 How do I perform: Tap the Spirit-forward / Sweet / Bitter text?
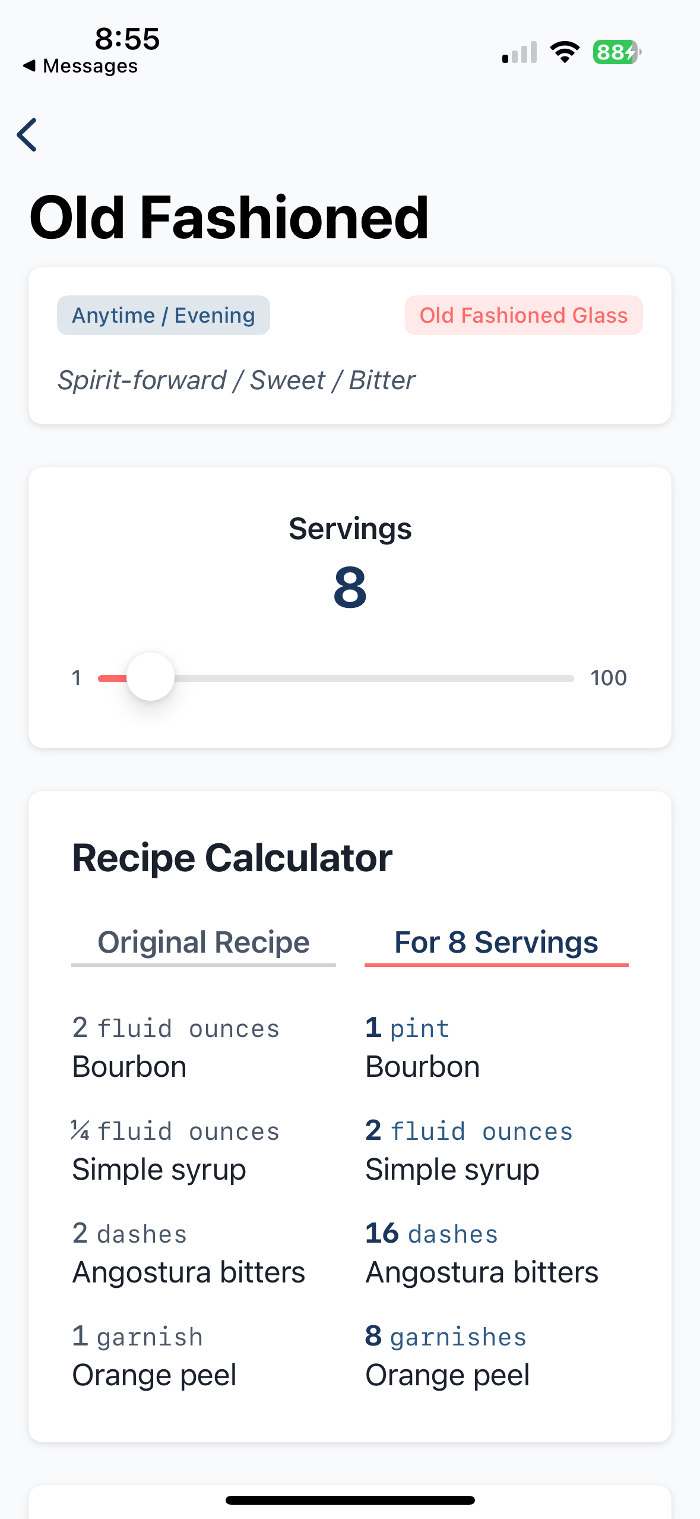(x=236, y=380)
